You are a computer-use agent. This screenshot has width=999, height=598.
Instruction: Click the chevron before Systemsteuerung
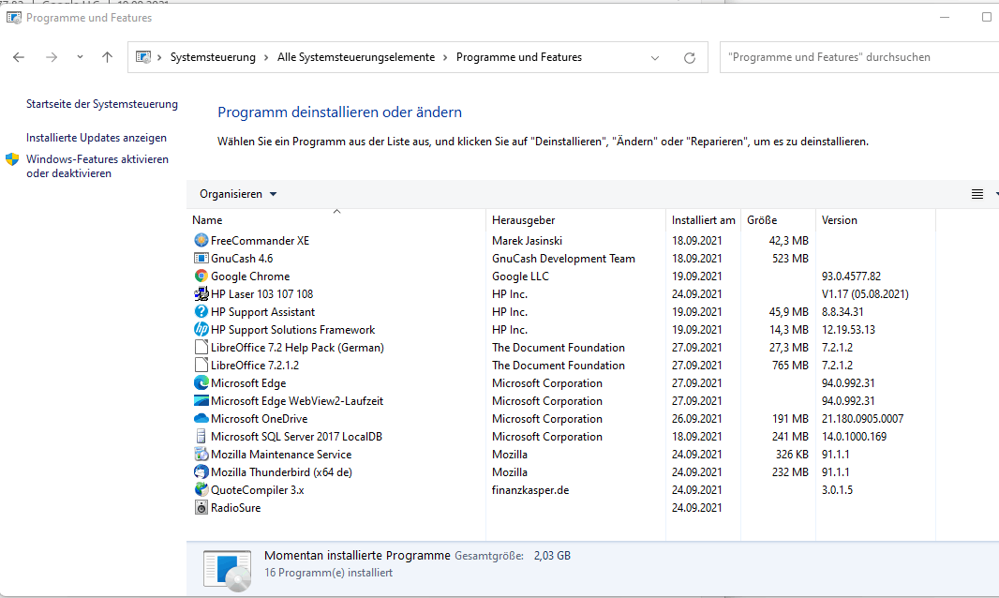tap(159, 57)
